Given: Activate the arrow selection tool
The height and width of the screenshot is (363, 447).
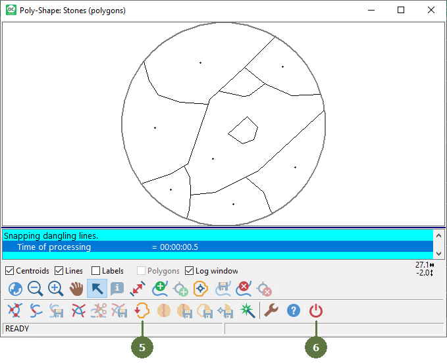Looking at the screenshot, I should [x=97, y=289].
